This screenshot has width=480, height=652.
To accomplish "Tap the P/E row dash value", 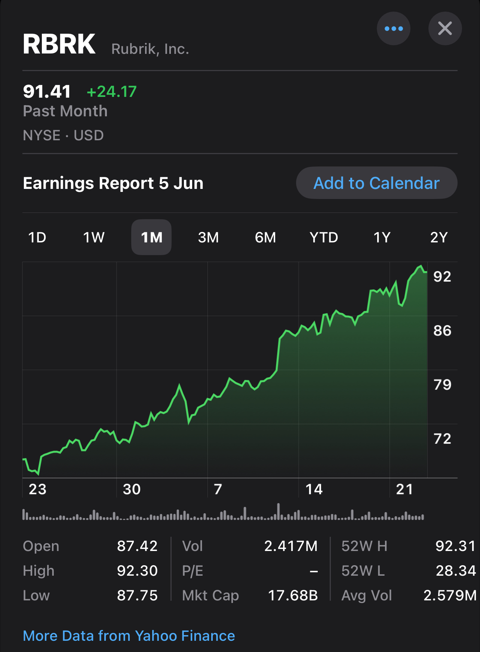I will point(314,571).
